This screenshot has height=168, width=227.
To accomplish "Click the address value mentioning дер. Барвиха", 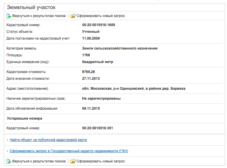I will (x=133, y=89).
